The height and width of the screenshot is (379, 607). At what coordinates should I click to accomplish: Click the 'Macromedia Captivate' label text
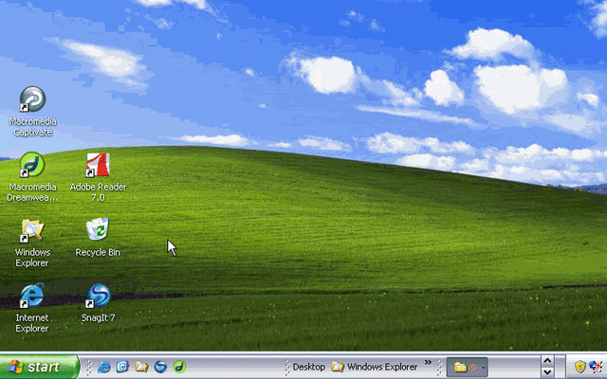32,127
